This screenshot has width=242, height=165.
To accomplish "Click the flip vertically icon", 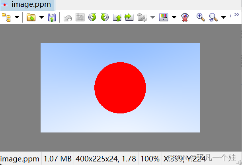I will pyautogui.click(x=117, y=17).
